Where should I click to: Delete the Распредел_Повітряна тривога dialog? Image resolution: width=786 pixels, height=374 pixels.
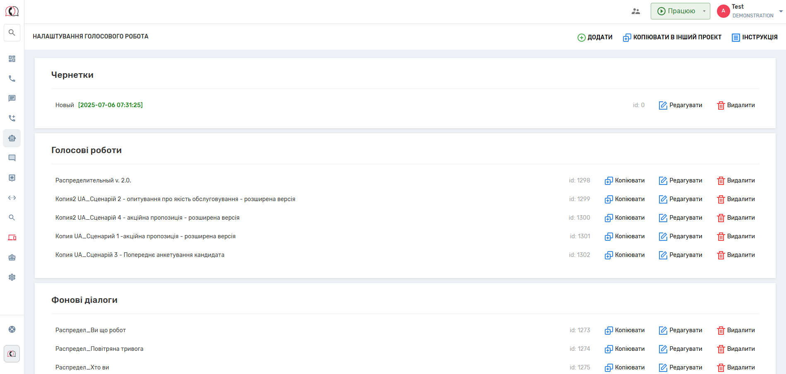(736, 349)
